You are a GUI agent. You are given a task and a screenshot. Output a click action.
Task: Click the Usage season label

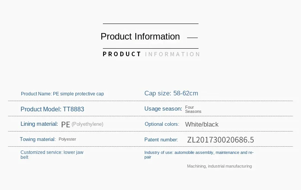(x=163, y=109)
